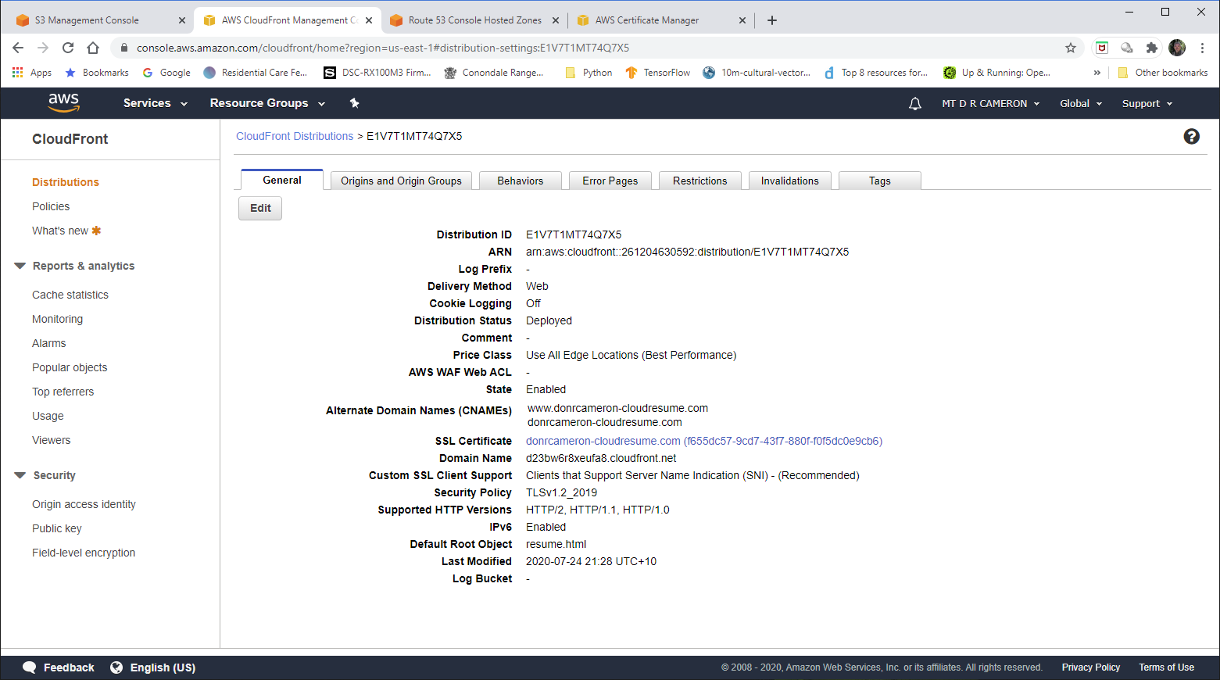Open the Bookmarks star bookmark

tap(97, 73)
